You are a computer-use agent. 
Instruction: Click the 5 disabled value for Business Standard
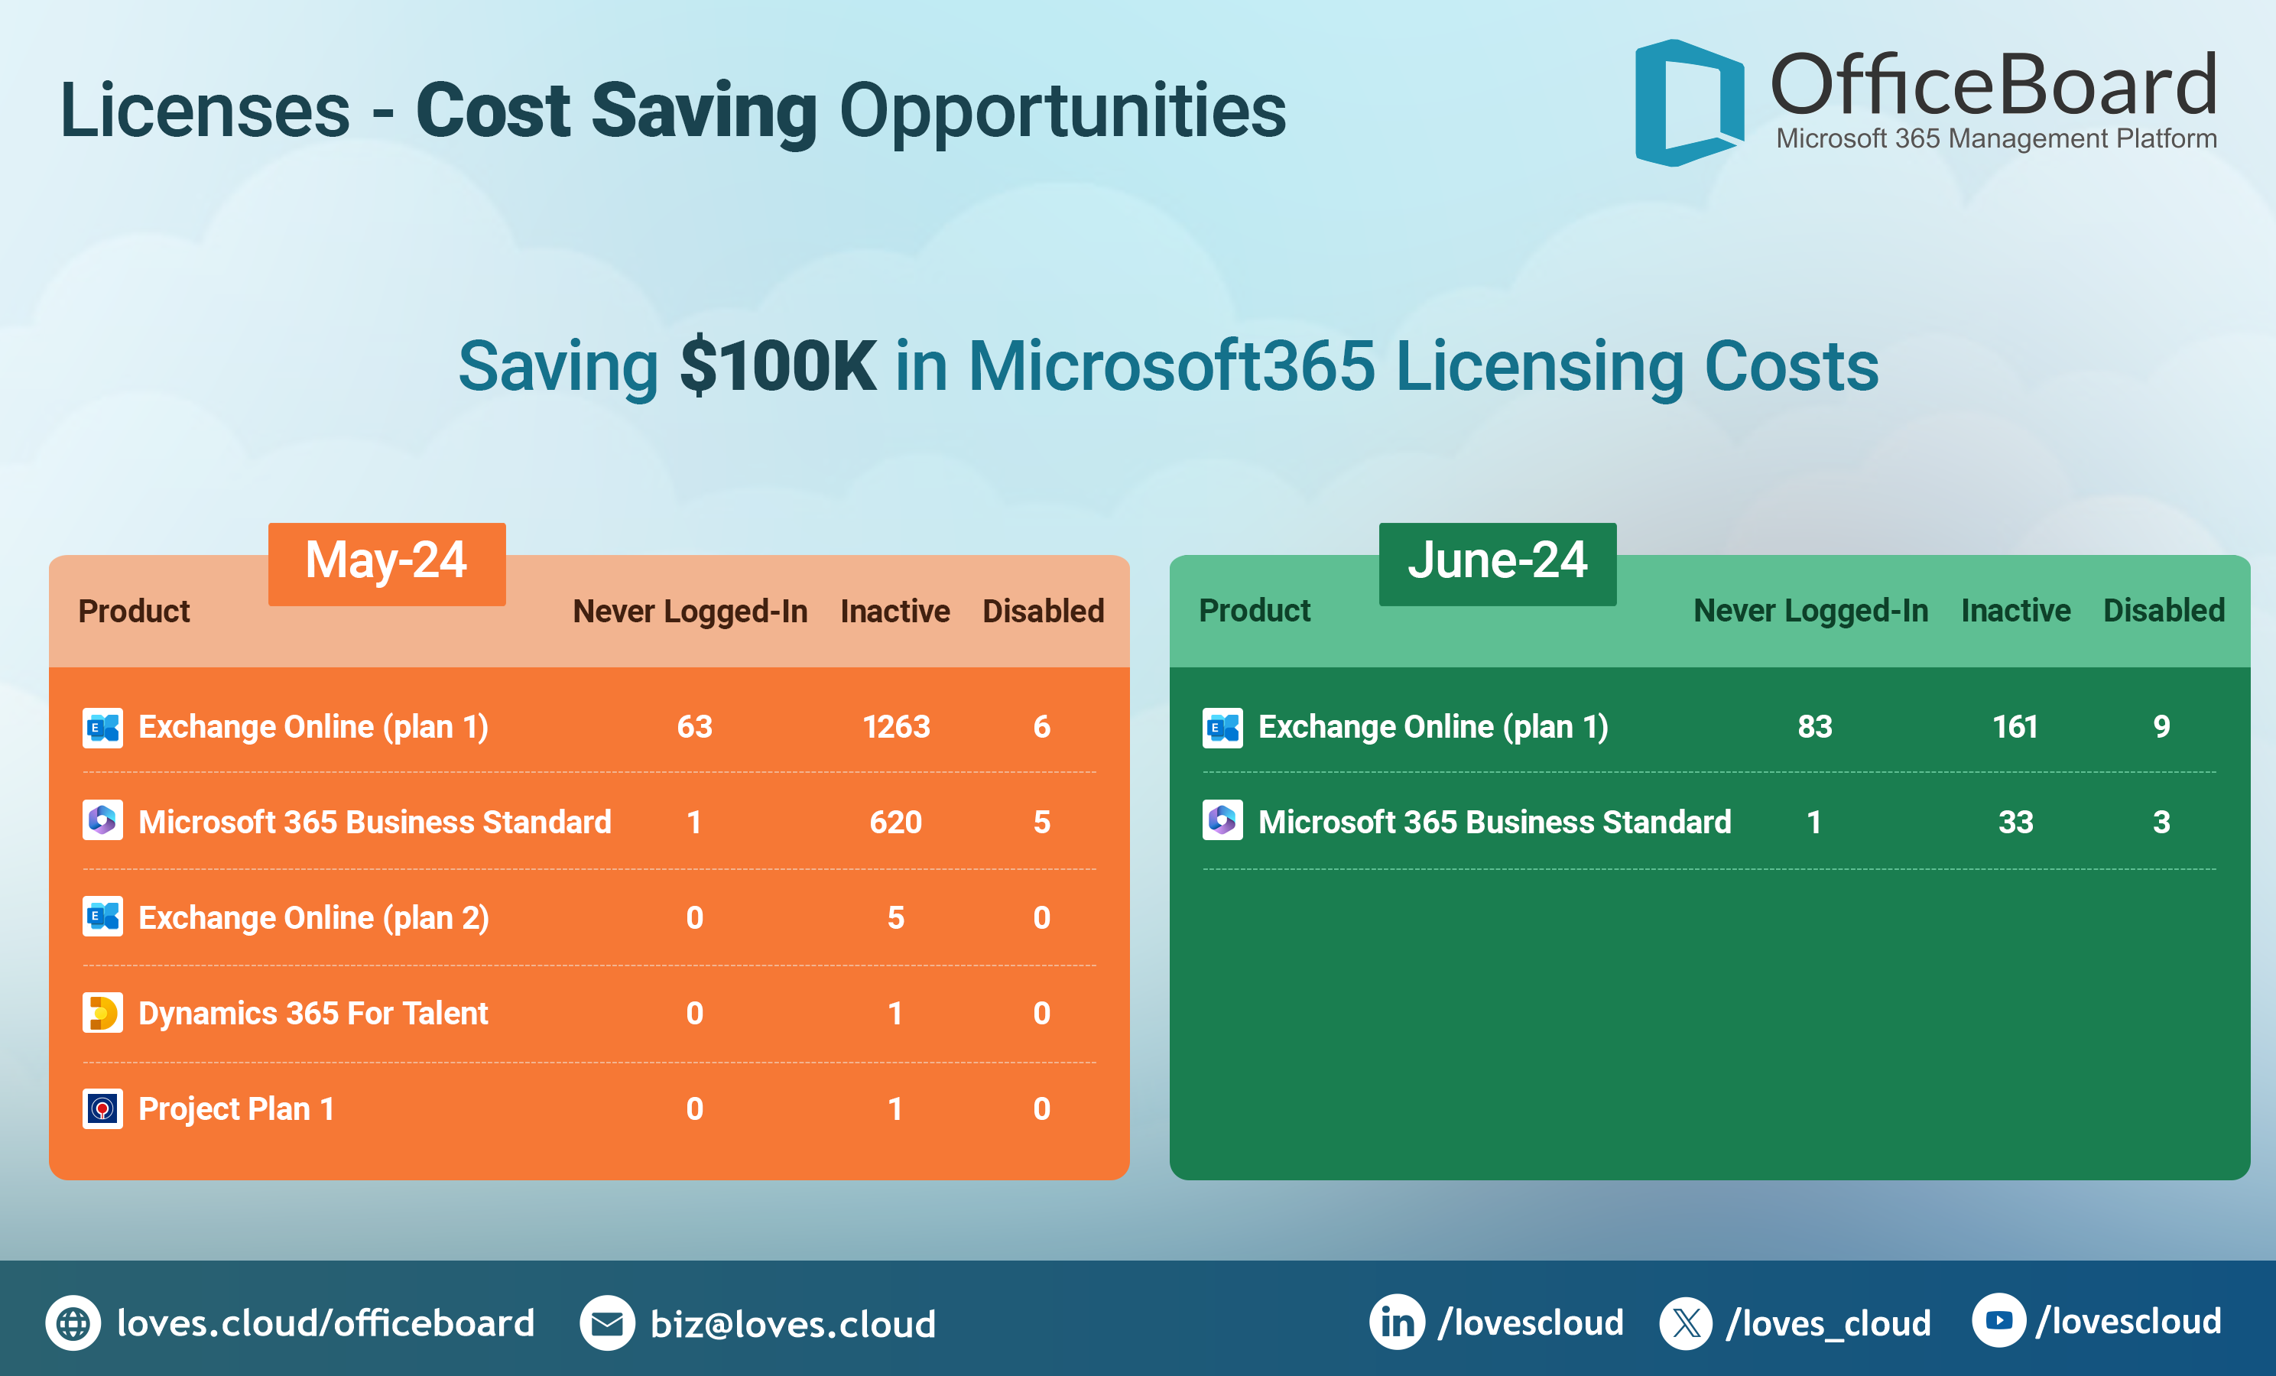[x=1042, y=822]
